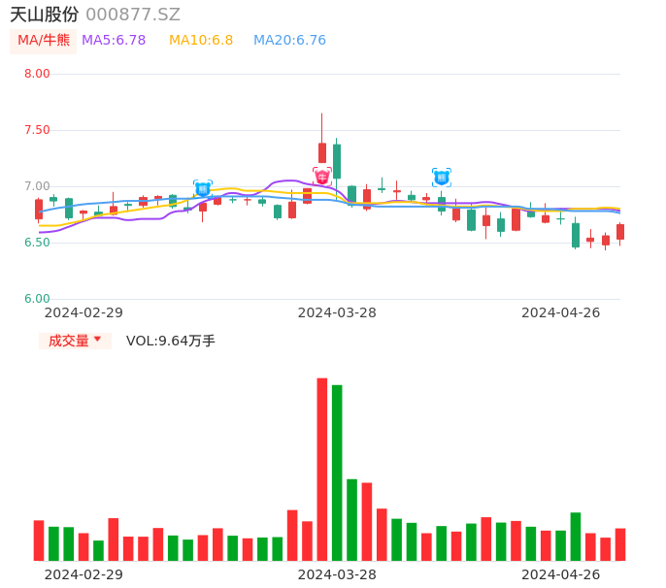Click the 7.50 price axis label
Image resolution: width=666 pixels, height=588 pixels.
(37, 130)
